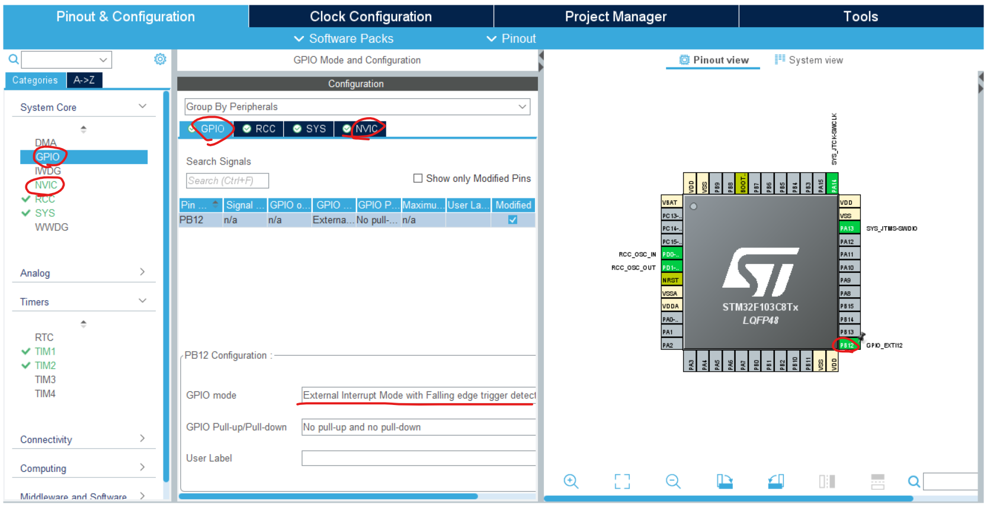The image size is (987, 508).
Task: Open the SYS configuration tab
Action: (x=309, y=128)
